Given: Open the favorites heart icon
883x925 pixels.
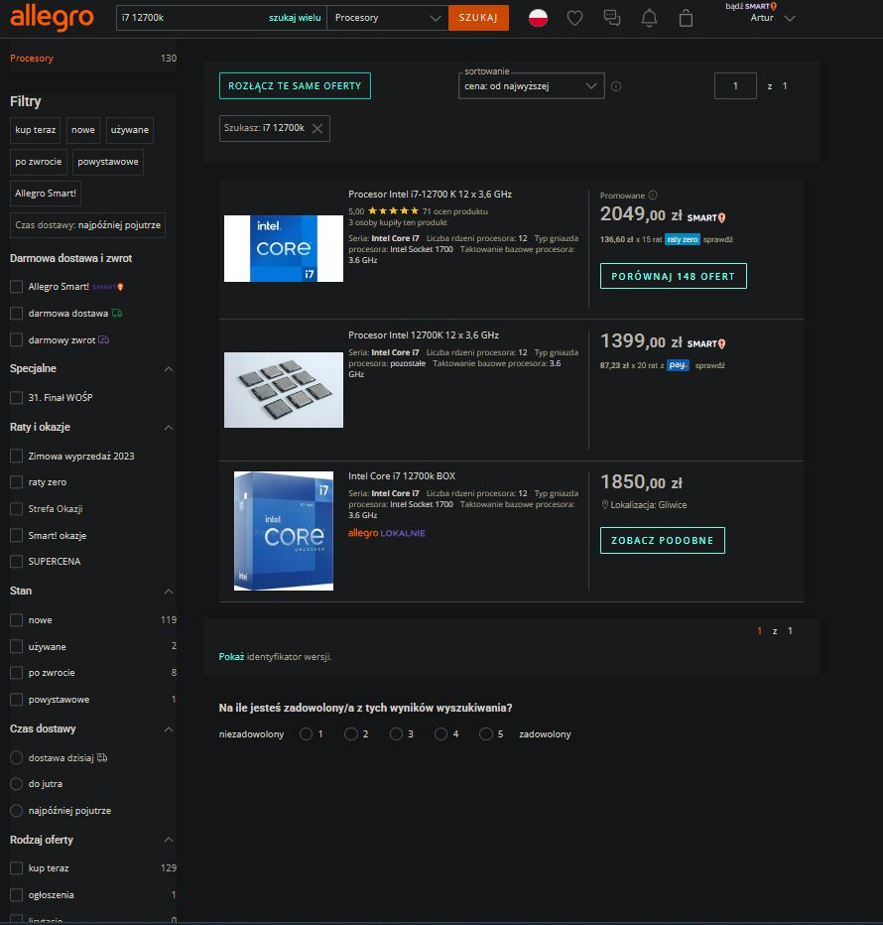Looking at the screenshot, I should pos(574,18).
